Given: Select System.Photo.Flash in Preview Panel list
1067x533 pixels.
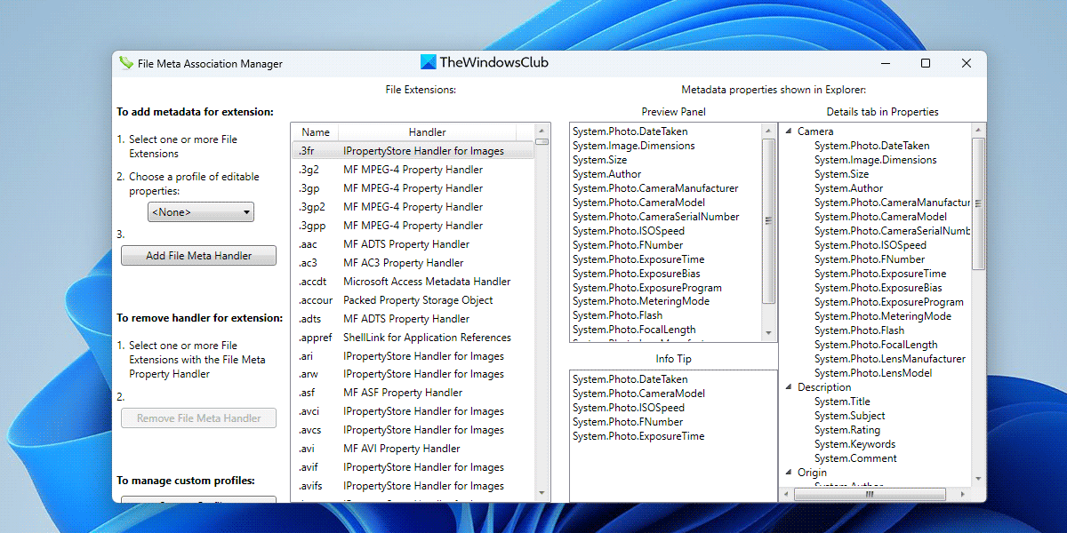Looking at the screenshot, I should coord(617,315).
